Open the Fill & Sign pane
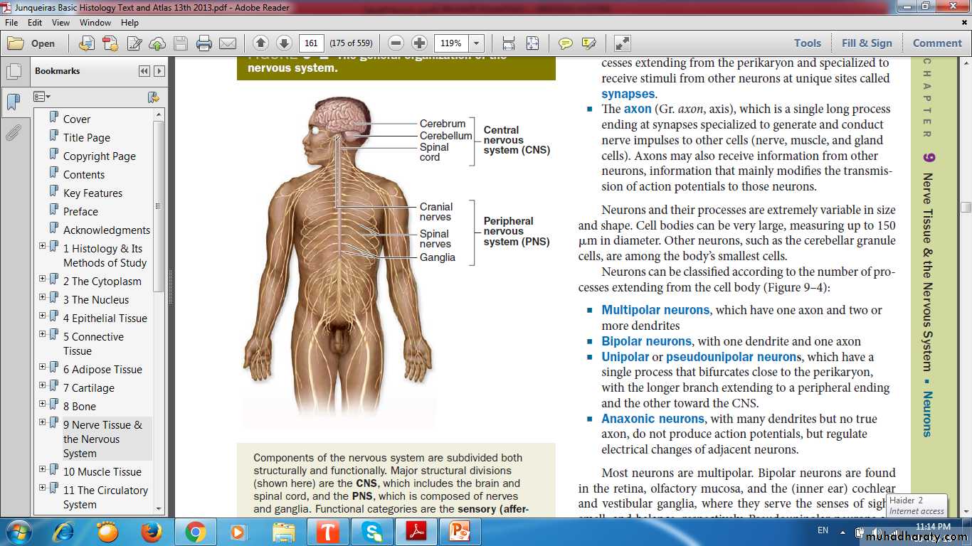The width and height of the screenshot is (972, 546). pos(866,43)
